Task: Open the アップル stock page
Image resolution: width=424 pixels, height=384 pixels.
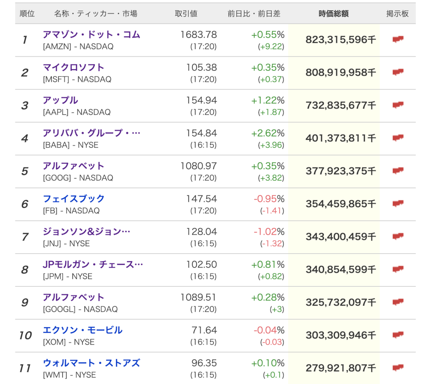Action: tap(60, 100)
